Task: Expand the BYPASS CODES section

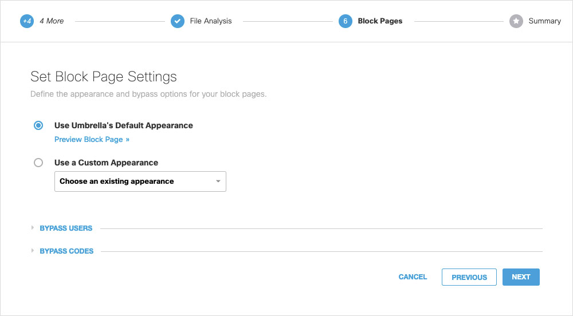Action: 66,251
